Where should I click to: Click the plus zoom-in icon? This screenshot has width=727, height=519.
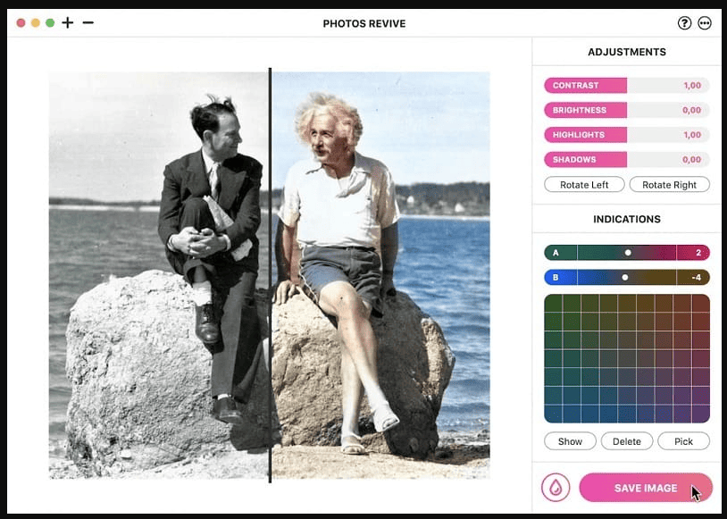pyautogui.click(x=68, y=22)
